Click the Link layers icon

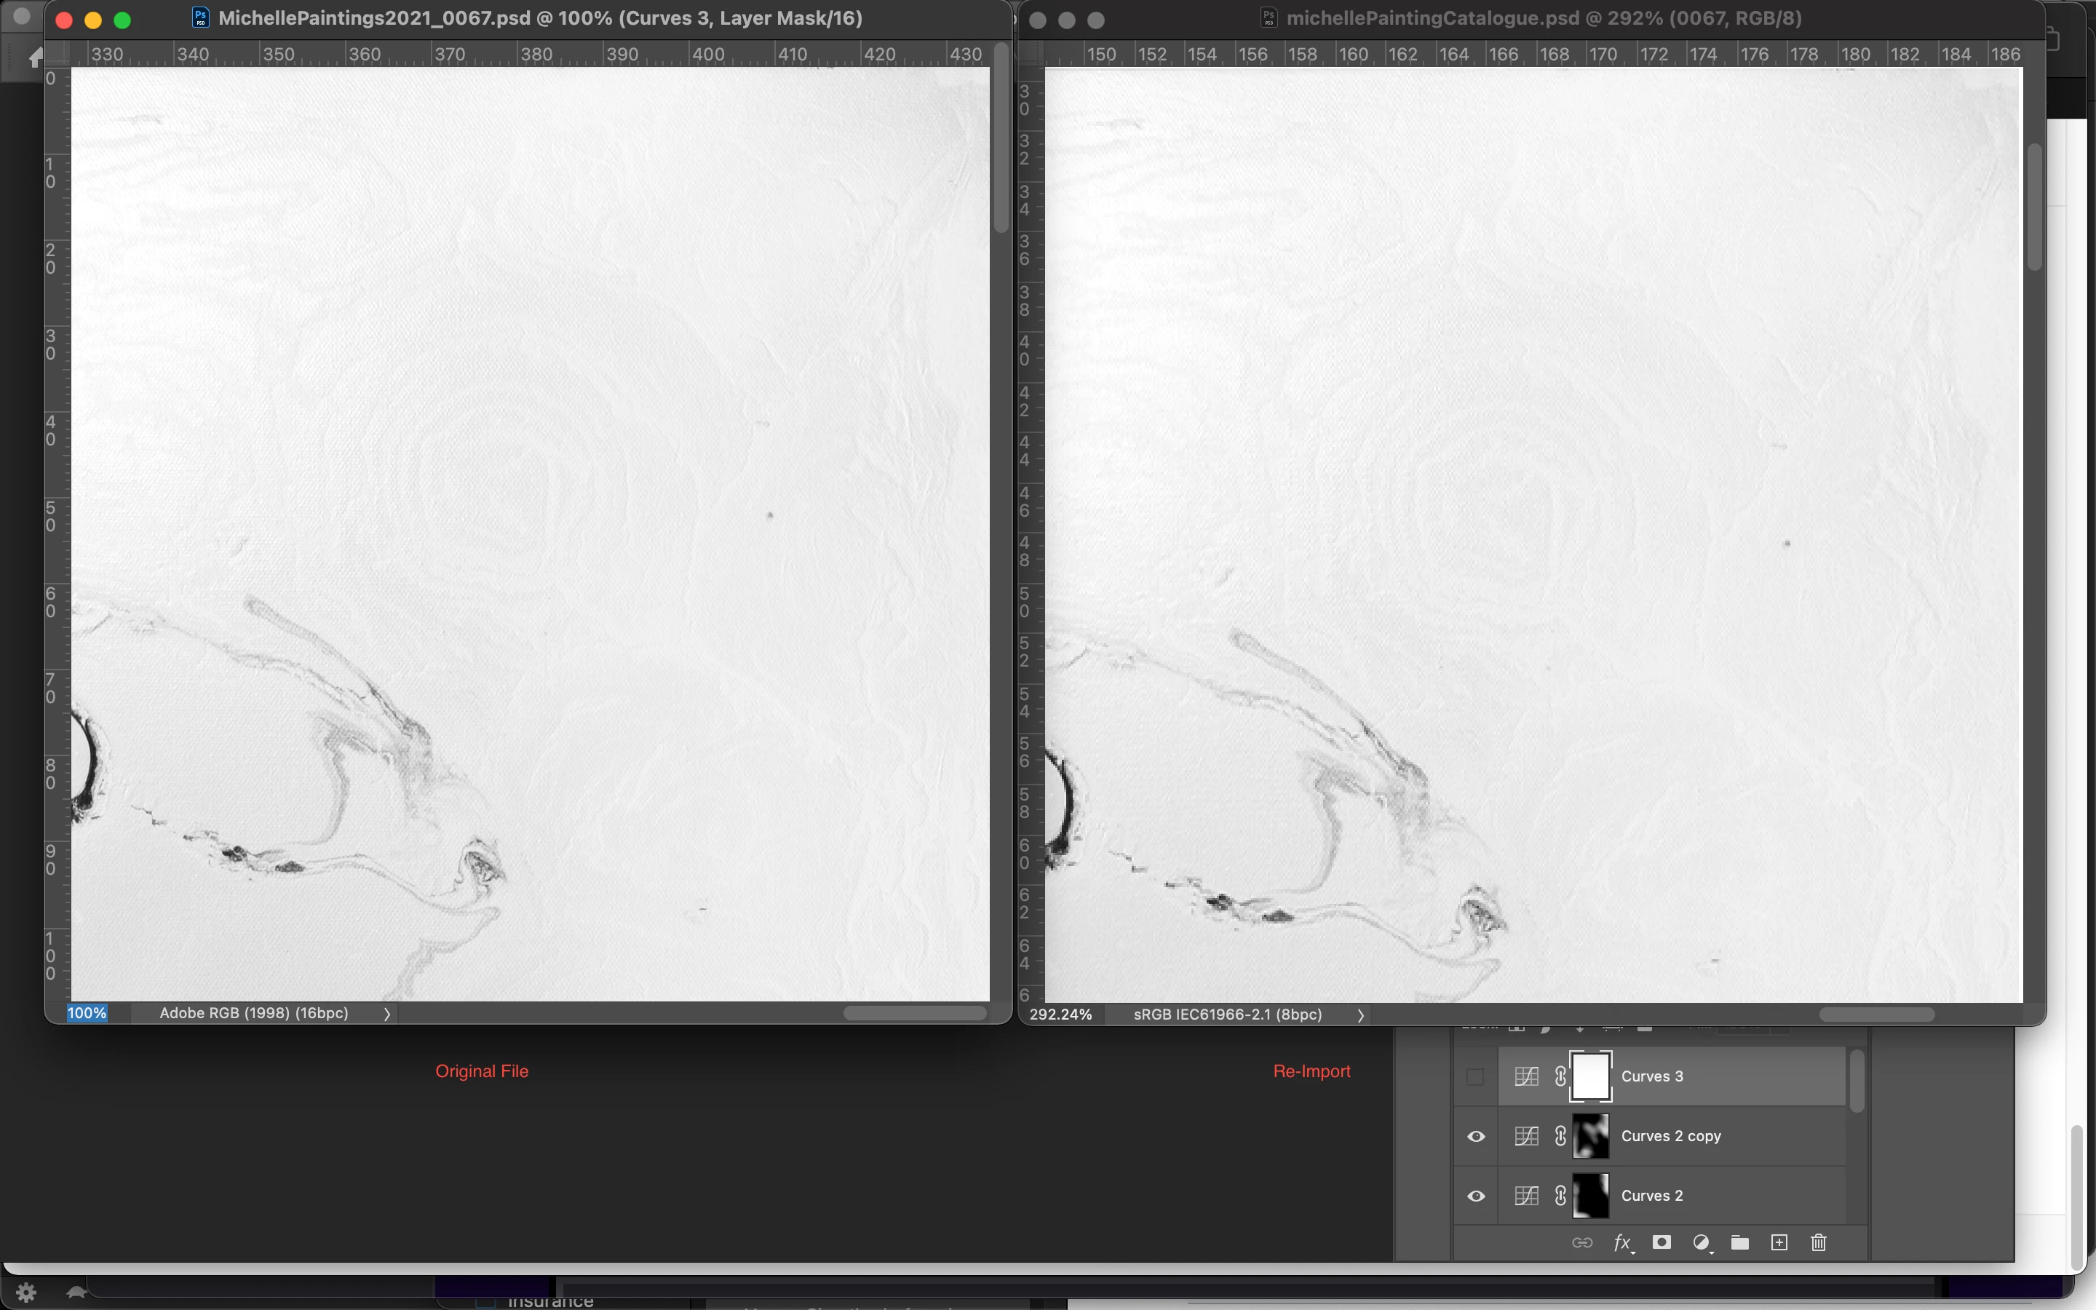coord(1581,1242)
